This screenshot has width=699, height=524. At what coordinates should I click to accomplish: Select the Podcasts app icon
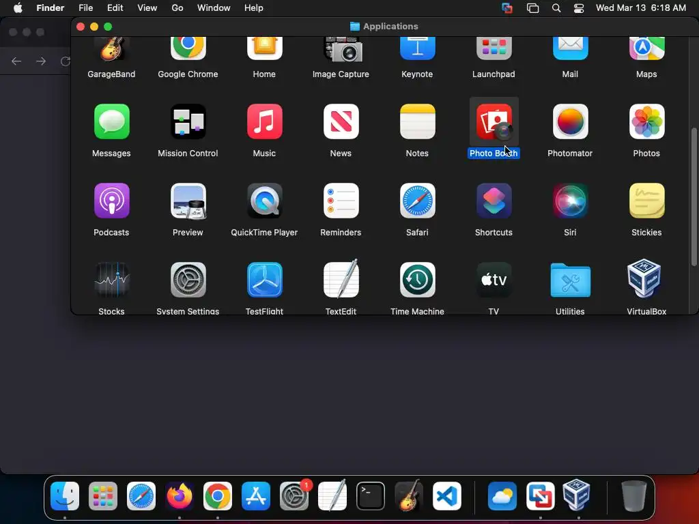[111, 201]
